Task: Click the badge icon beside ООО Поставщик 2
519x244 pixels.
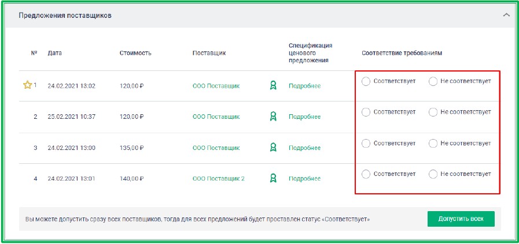Action: [x=273, y=178]
